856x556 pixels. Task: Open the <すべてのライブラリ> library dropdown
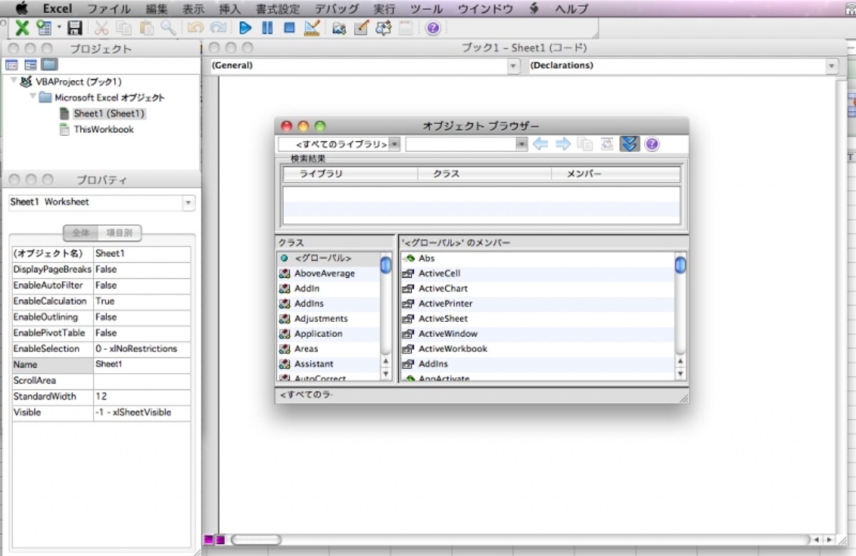(x=394, y=144)
